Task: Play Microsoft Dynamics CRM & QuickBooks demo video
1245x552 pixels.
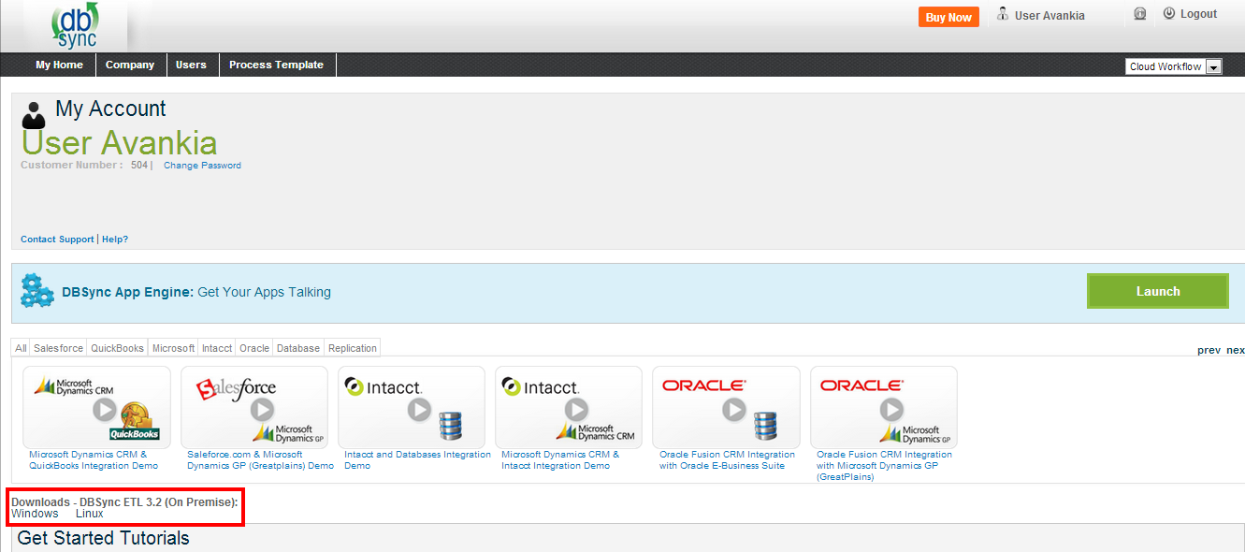Action: (104, 409)
